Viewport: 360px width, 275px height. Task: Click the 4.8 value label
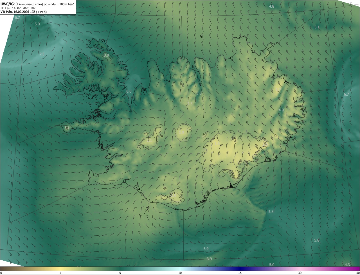[272, 6]
